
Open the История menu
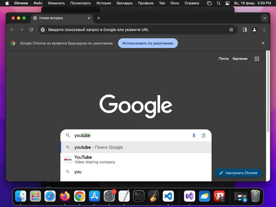[x=104, y=3]
